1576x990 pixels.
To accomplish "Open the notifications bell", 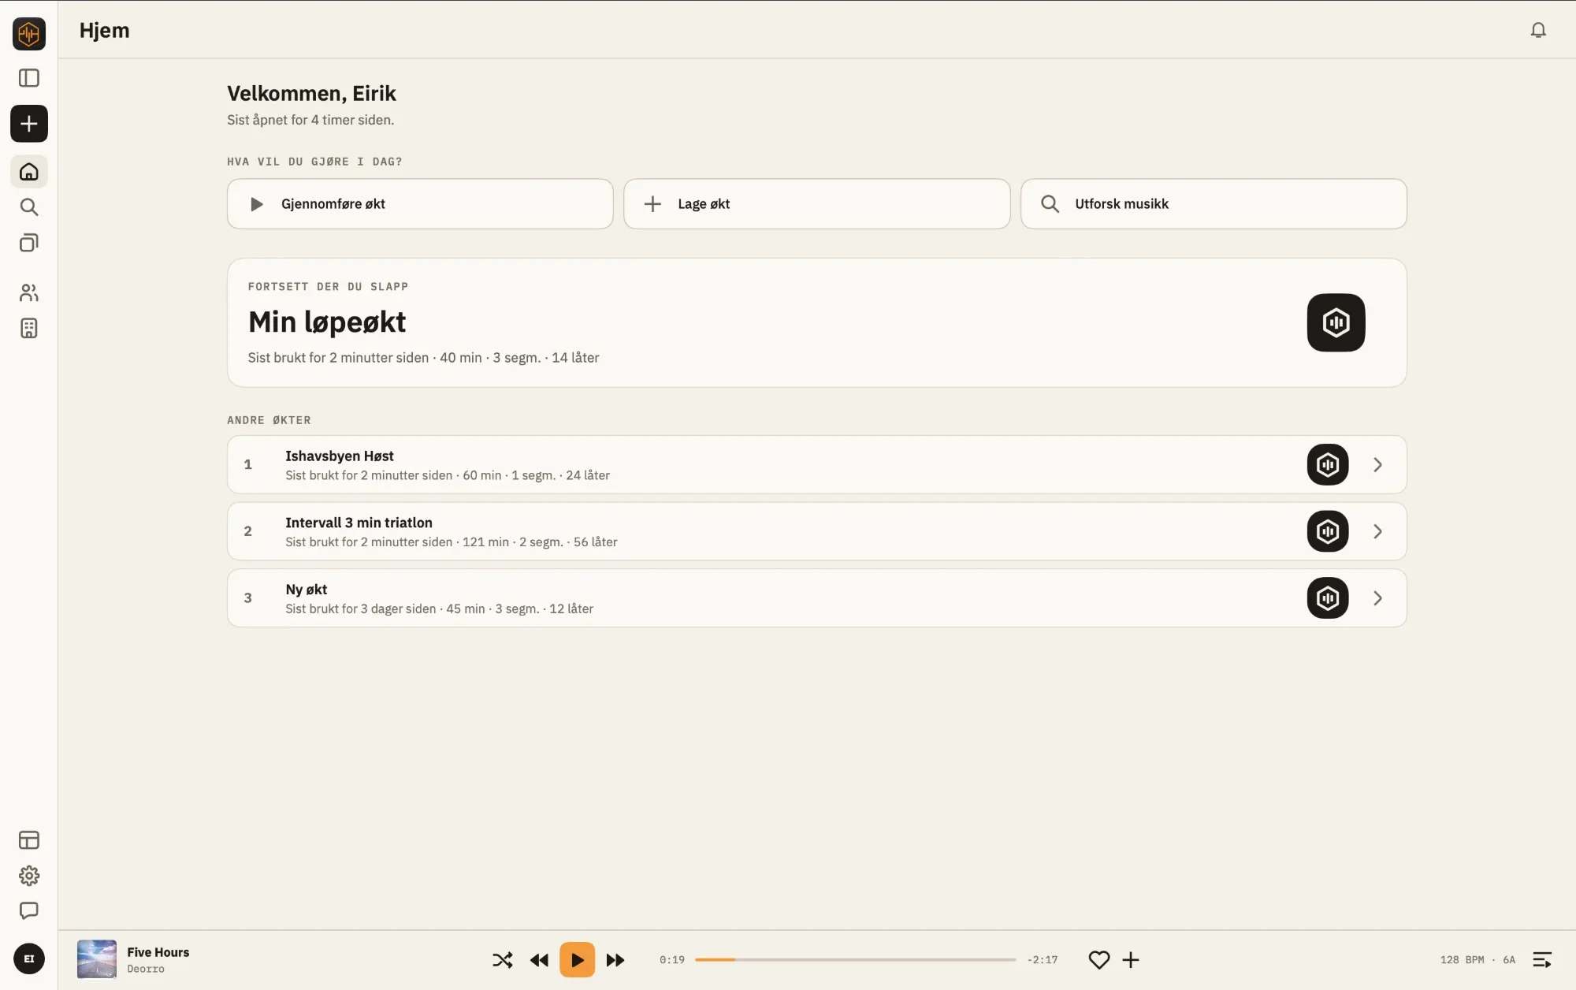I will pos(1538,30).
